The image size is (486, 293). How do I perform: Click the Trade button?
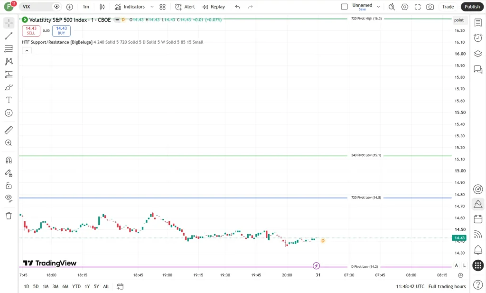(x=448, y=7)
